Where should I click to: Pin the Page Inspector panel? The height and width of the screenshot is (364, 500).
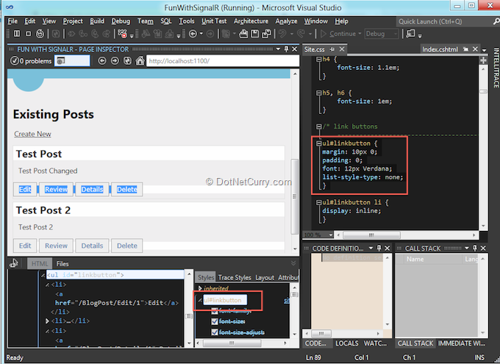(x=286, y=49)
